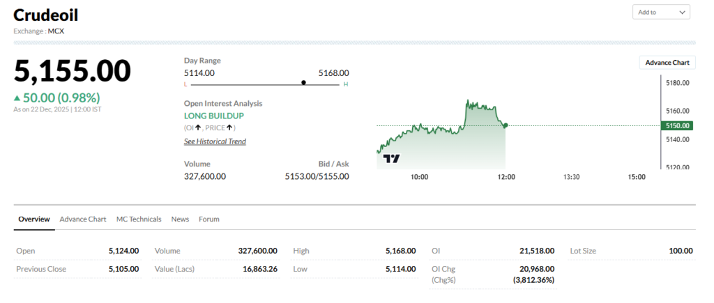Click the TradingView logo on the chart
This screenshot has width=714, height=303.
pyautogui.click(x=392, y=158)
